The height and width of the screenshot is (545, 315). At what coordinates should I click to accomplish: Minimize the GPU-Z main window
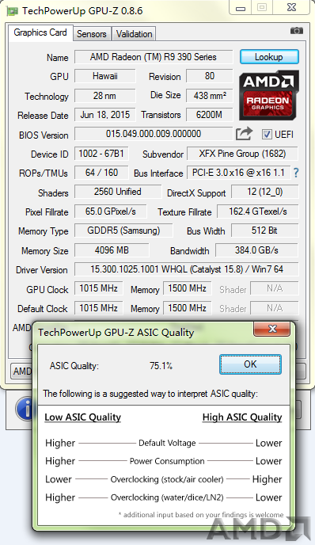(241, 7)
